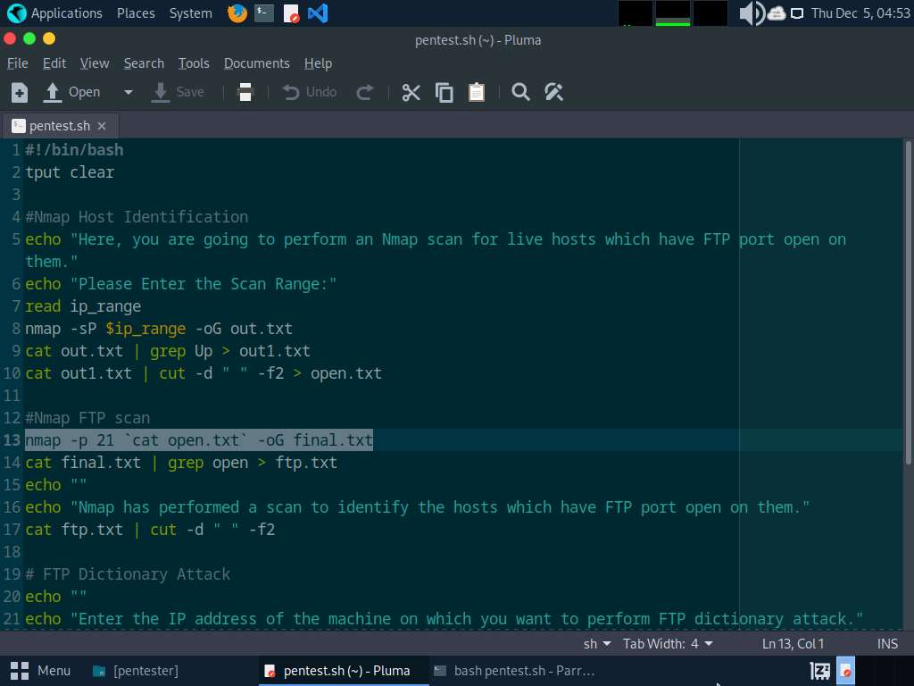Open the Tools menu
Screen dimensions: 914x686
coord(194,63)
